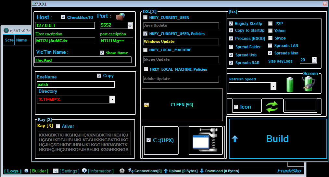Toggle the Spread Usb checkbox
This screenshot has width=329, height=177.
[x=231, y=55]
